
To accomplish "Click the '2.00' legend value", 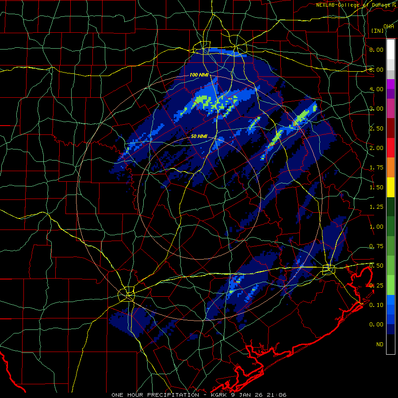I will click(x=376, y=148).
